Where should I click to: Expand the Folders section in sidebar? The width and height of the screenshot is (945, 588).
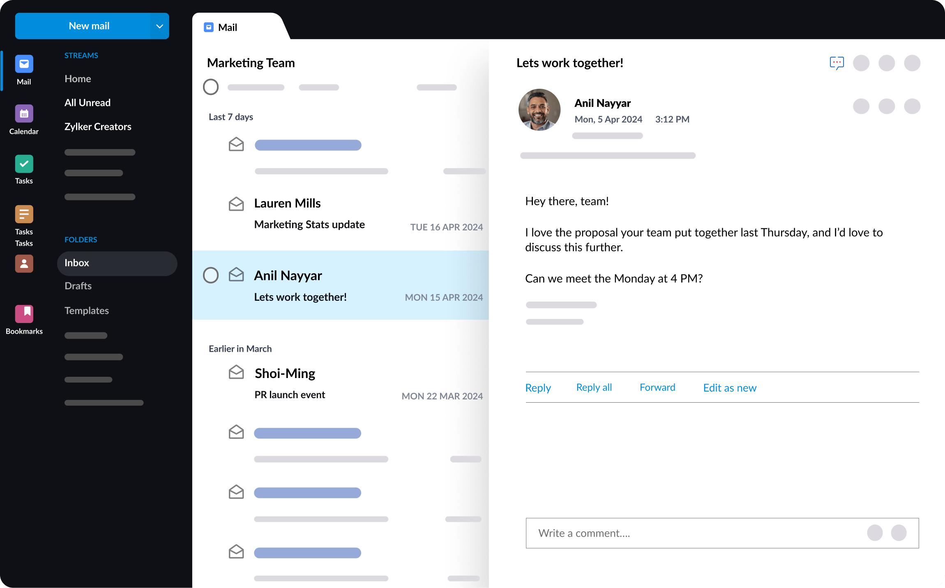(80, 239)
